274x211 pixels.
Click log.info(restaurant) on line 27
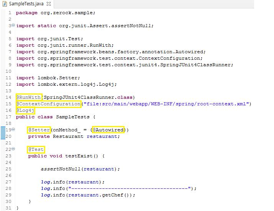[73, 182]
